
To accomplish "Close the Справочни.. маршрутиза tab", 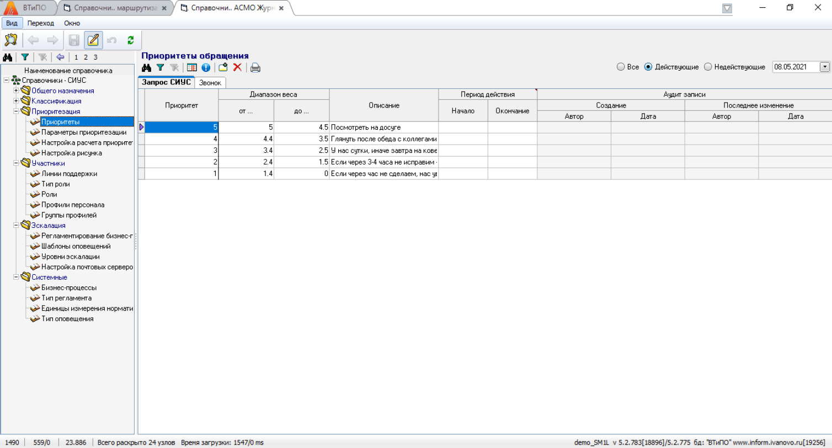I will pos(164,8).
